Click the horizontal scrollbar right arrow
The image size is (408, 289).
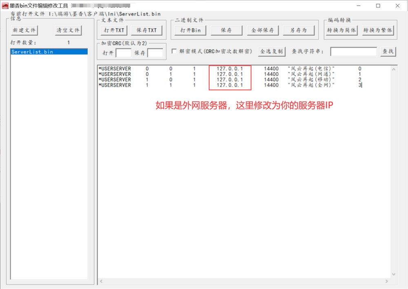click(x=386, y=281)
